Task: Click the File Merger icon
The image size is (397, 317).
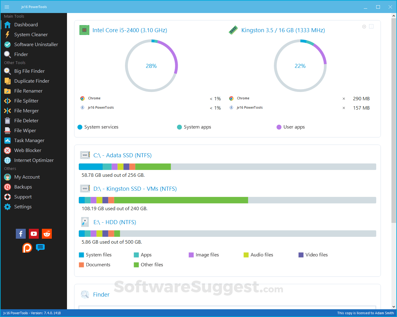Action: click(7, 111)
